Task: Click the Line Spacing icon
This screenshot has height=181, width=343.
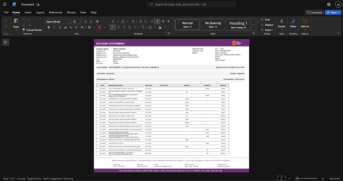Action: (x=135, y=27)
